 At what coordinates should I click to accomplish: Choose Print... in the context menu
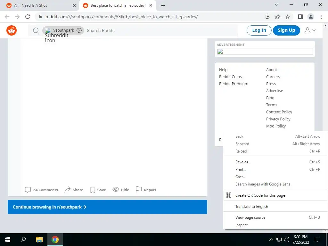click(x=275, y=169)
